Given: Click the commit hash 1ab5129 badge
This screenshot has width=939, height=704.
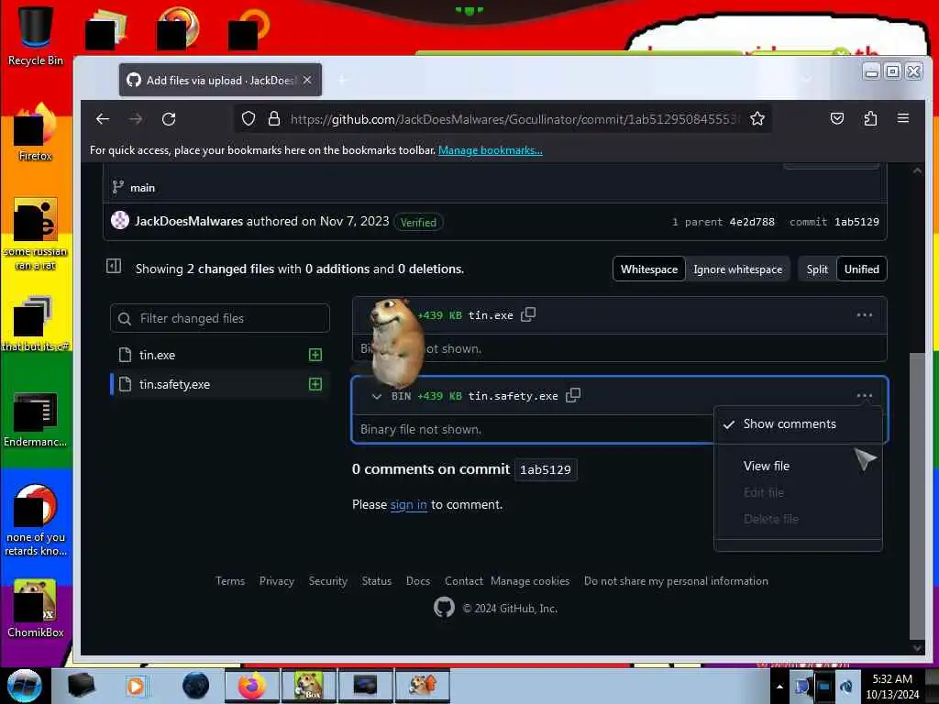Looking at the screenshot, I should 545,469.
